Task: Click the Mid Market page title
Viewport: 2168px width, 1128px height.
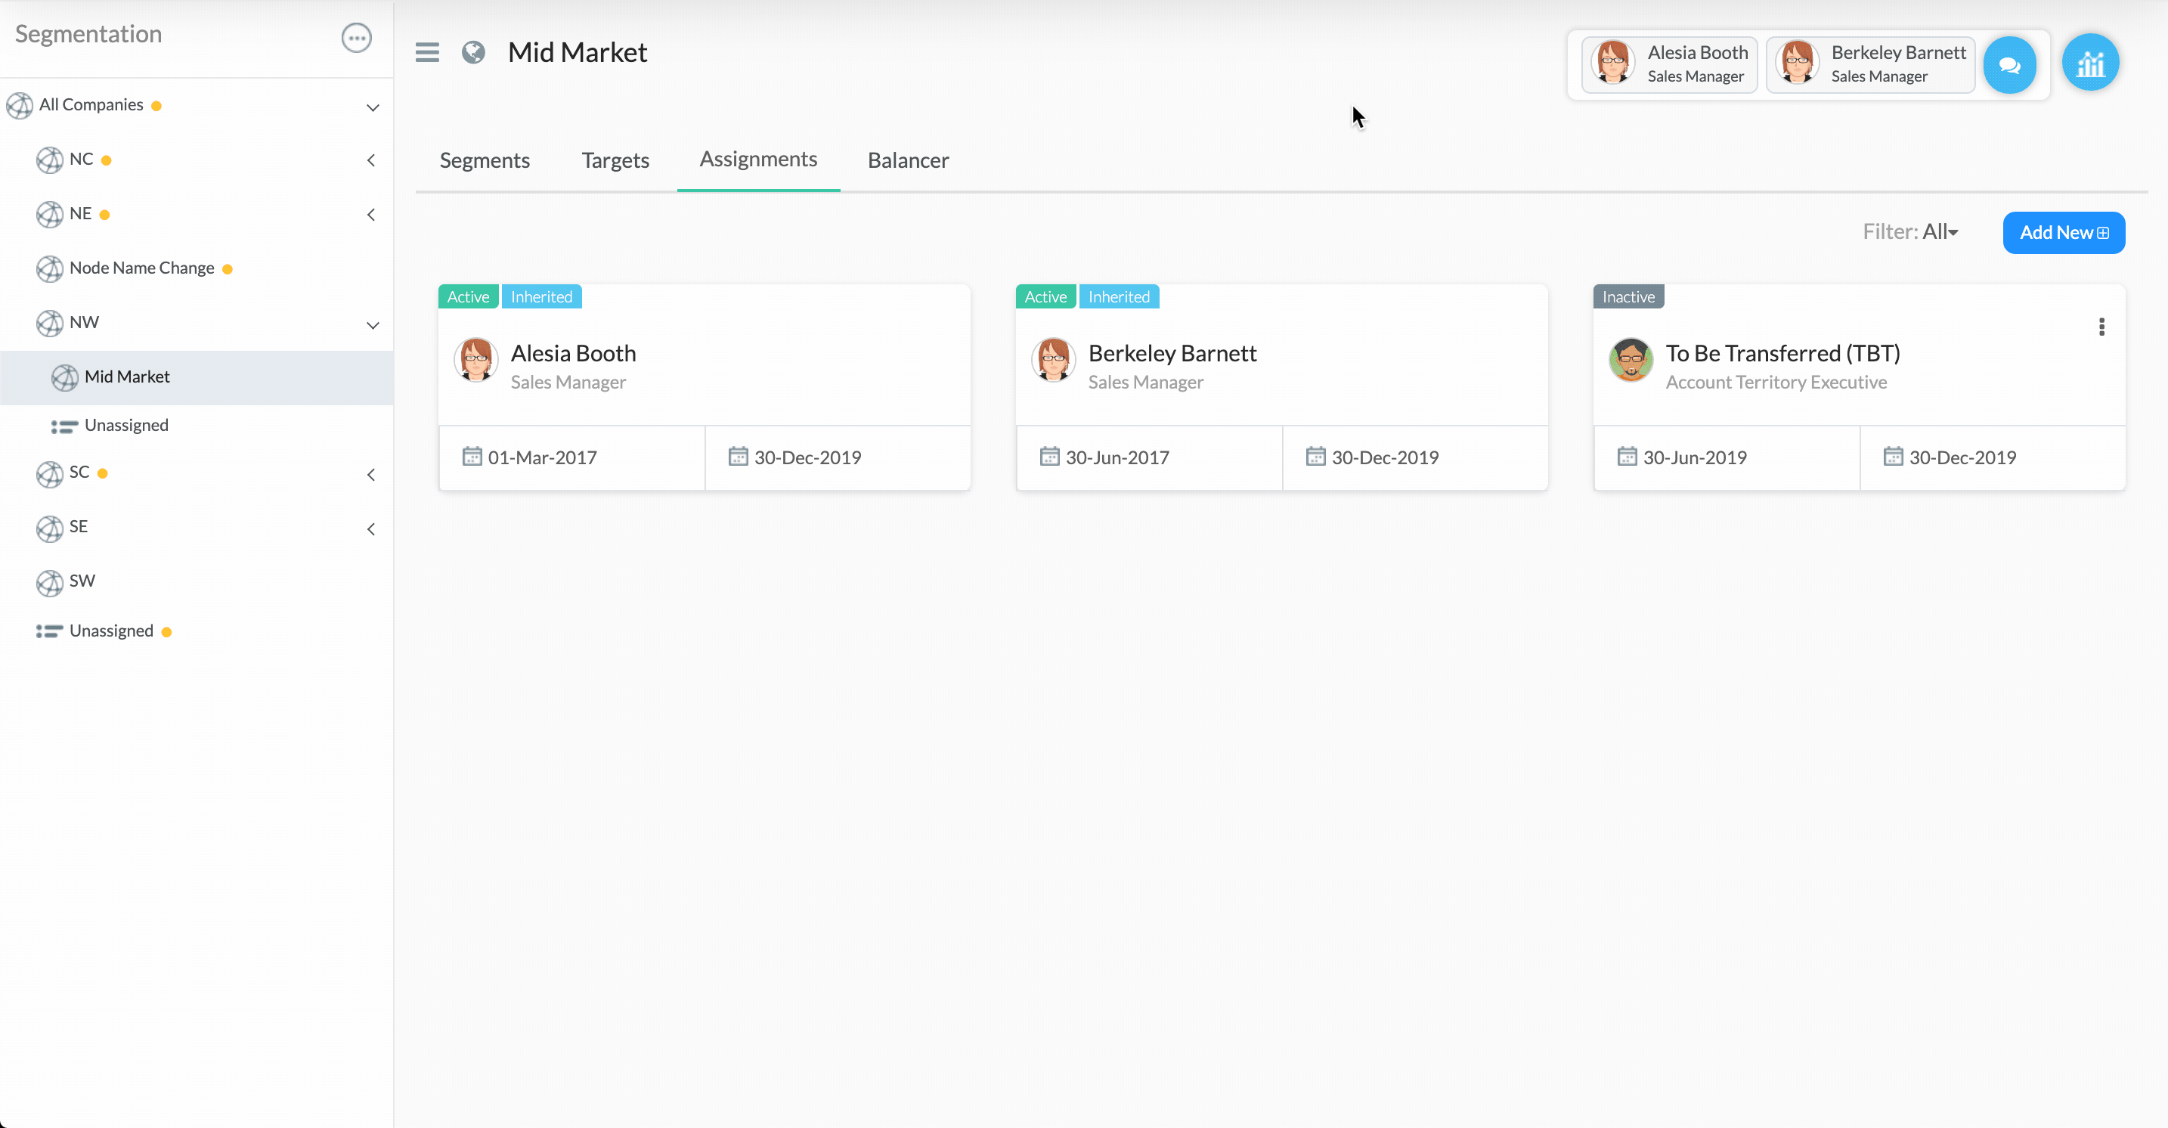Action: (578, 52)
